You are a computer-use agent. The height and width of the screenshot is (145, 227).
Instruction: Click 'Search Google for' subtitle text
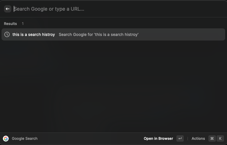(x=99, y=35)
